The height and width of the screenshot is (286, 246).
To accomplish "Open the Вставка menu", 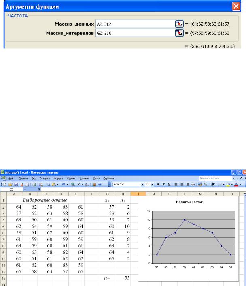I will click(x=45, y=178).
